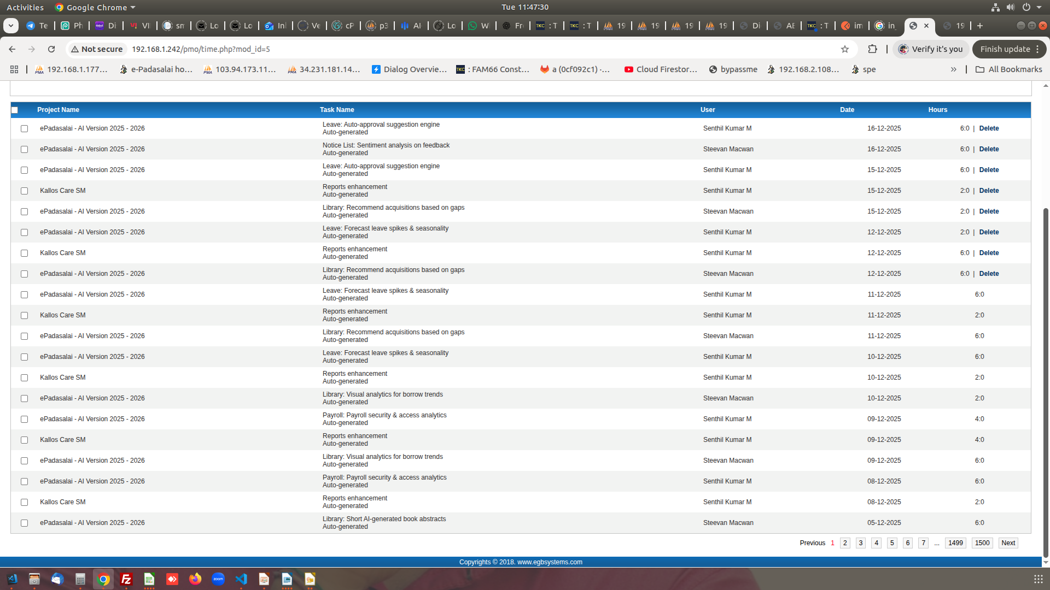Tick checkbox for first Kallos Care SM row
The image size is (1050, 590).
pos(24,191)
